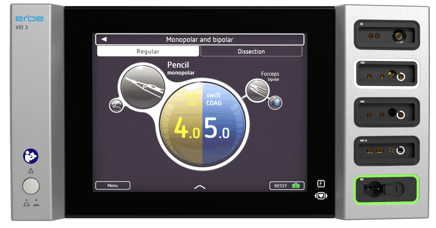Switch to the Regular tab
This screenshot has height=228, width=436.
tap(148, 52)
